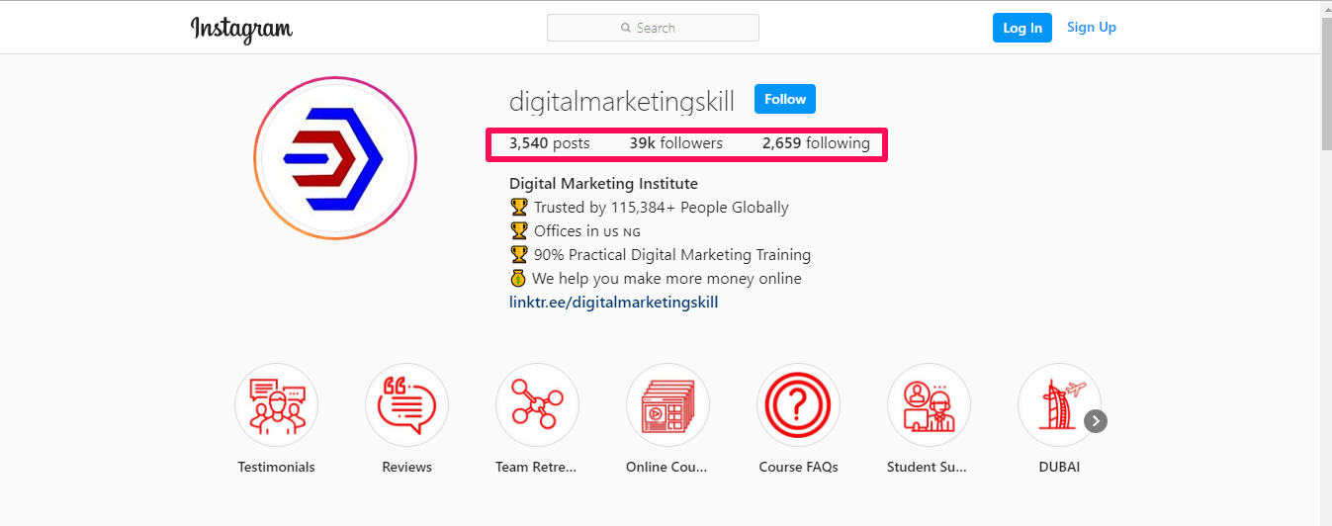
Task: Click 'We help you make more money online'
Action: [x=666, y=279]
